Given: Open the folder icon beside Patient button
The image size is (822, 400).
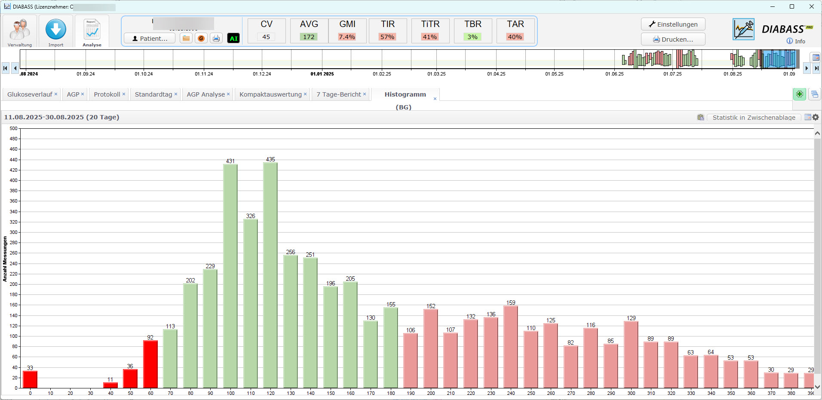Looking at the screenshot, I should coord(186,38).
